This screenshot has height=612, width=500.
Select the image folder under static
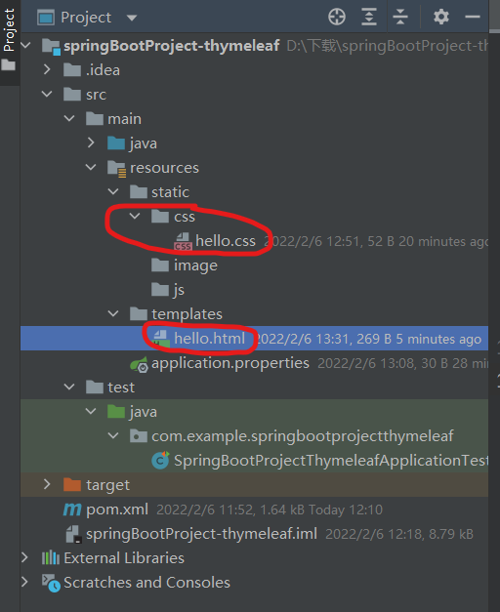coord(195,265)
